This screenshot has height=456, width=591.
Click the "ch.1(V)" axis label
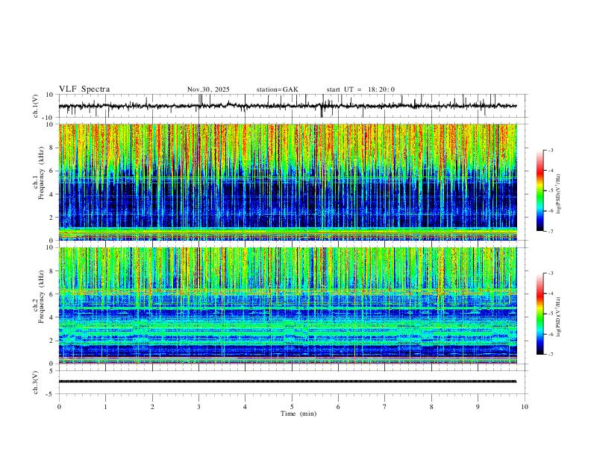(x=36, y=106)
